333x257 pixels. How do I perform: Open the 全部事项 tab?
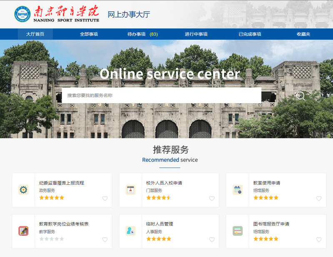click(x=89, y=34)
